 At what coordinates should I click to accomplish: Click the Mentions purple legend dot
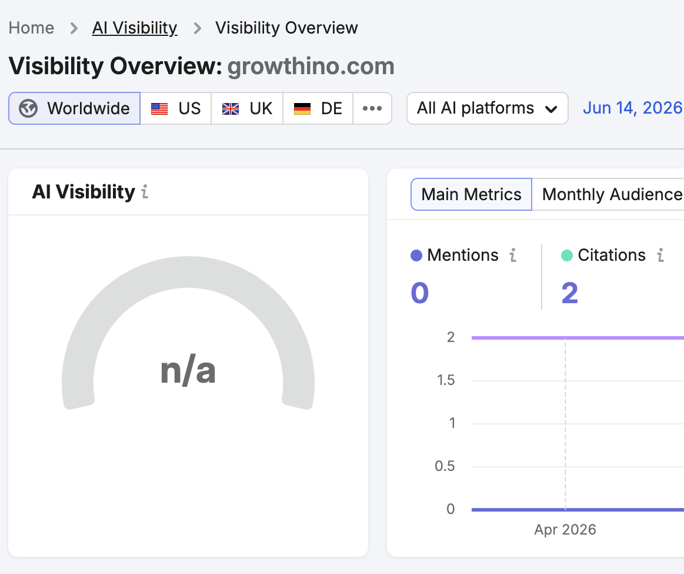click(x=416, y=256)
